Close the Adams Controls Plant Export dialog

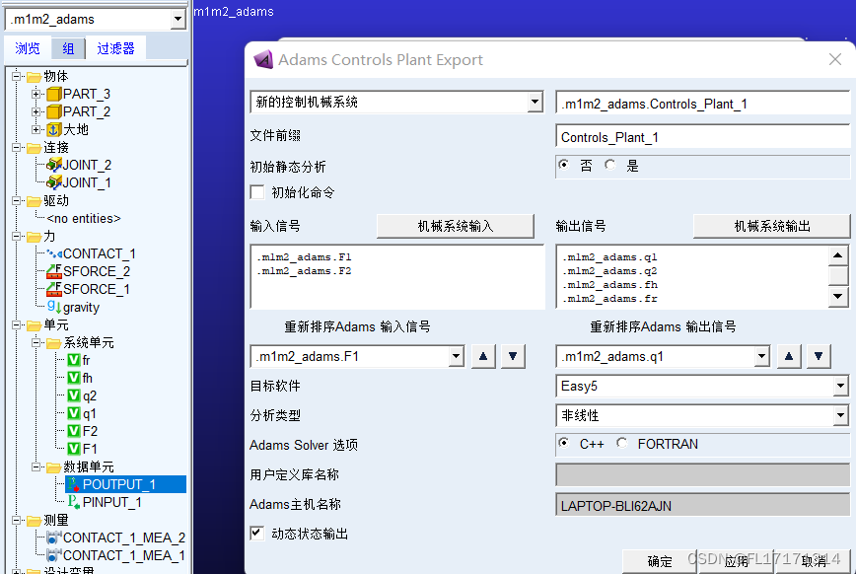(x=834, y=59)
